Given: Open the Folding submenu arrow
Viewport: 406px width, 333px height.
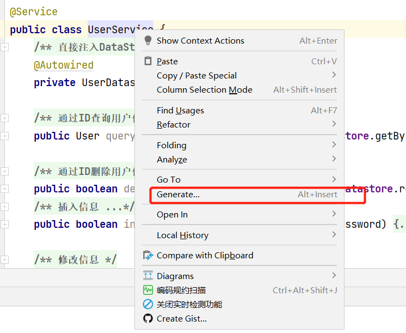Looking at the screenshot, I should point(334,144).
